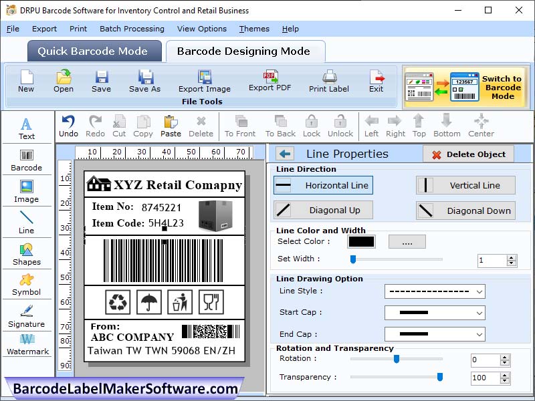Go back using Line Properties arrow
Viewport: 535px width, 401px height.
tap(285, 154)
